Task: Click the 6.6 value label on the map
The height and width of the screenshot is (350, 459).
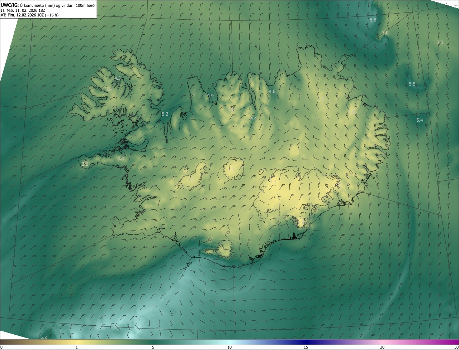Action: (373, 20)
